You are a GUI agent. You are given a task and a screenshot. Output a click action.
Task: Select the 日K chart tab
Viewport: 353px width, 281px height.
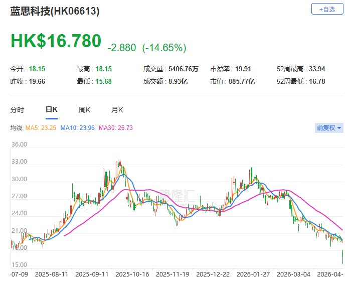(51, 110)
